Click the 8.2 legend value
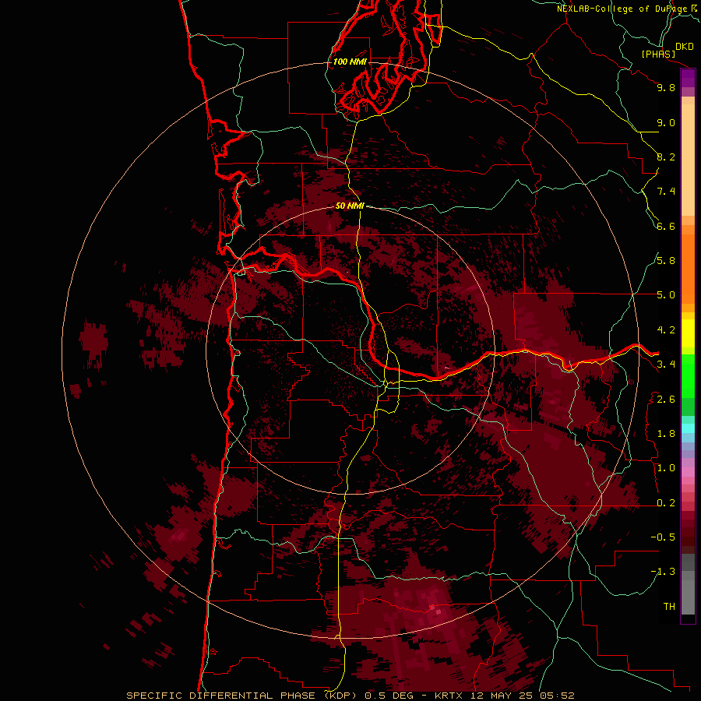 (x=666, y=157)
